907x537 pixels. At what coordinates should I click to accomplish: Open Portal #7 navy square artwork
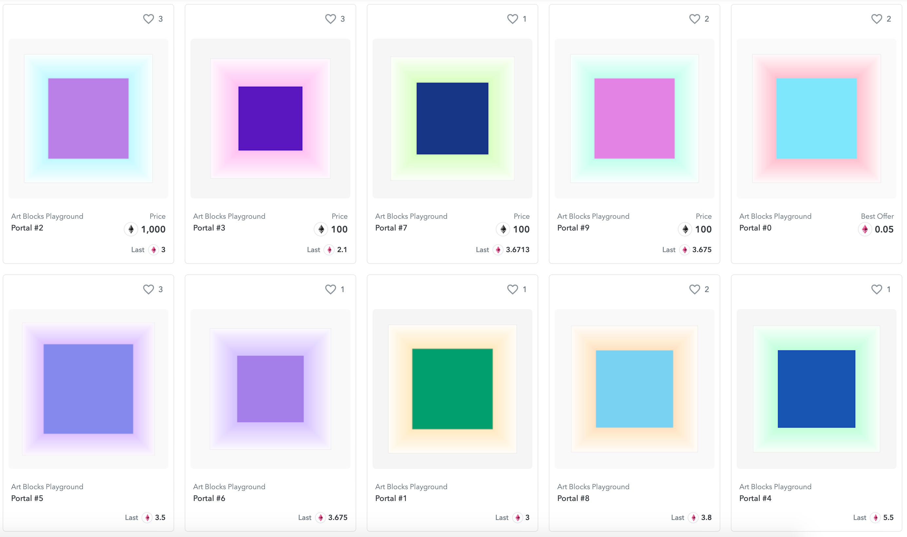coord(452,118)
